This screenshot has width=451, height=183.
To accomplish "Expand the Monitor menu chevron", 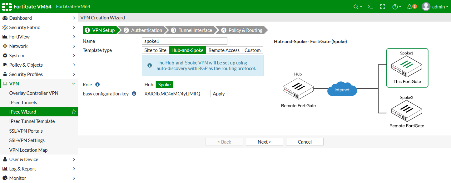I will point(74,178).
